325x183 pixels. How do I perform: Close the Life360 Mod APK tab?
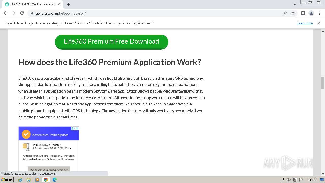59,4
